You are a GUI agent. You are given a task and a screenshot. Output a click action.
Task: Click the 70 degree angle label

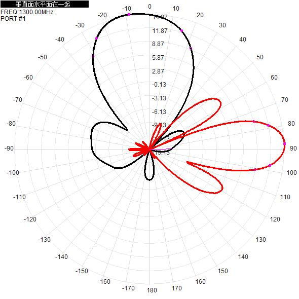pyautogui.click(x=284, y=99)
